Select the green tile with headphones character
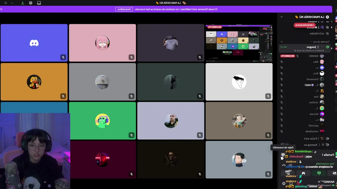Viewport: 337px width, 189px height. point(102,121)
